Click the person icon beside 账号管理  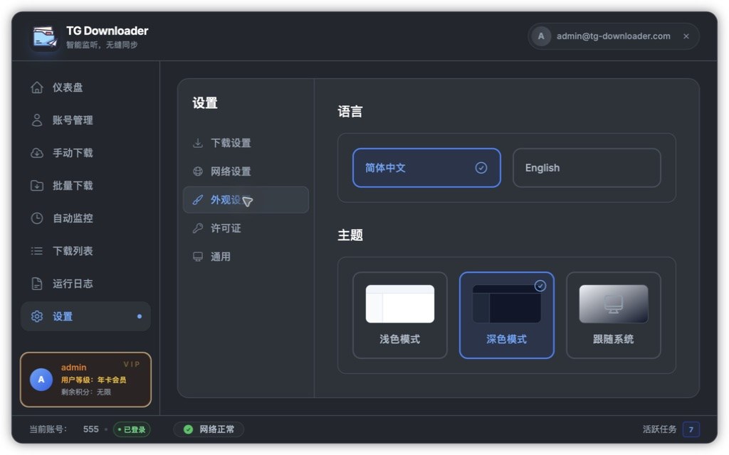click(37, 120)
